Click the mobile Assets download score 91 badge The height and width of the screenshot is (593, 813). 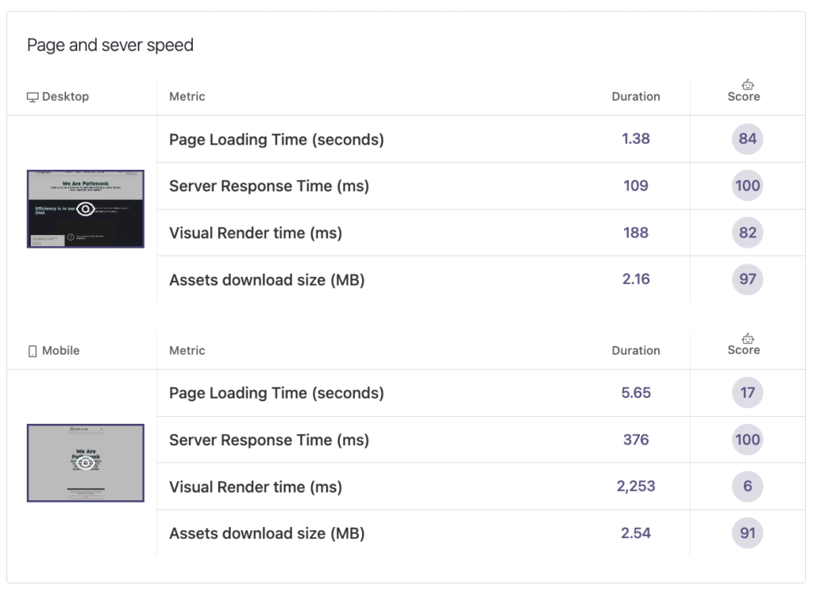tap(747, 533)
